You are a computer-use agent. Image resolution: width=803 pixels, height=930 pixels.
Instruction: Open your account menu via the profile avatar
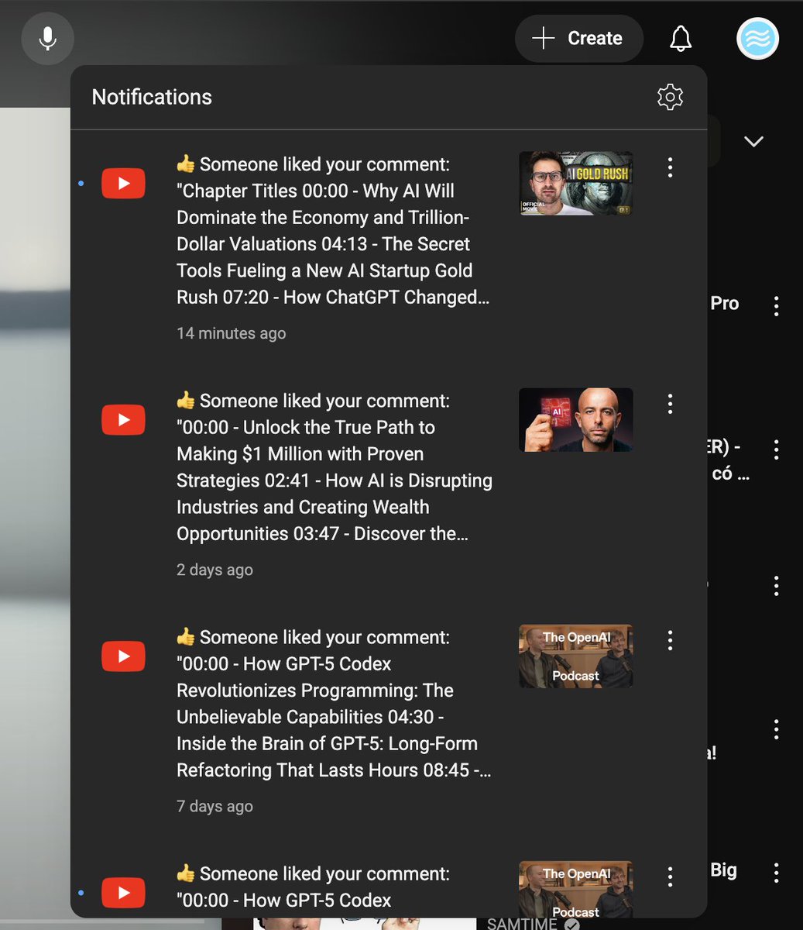coord(757,38)
